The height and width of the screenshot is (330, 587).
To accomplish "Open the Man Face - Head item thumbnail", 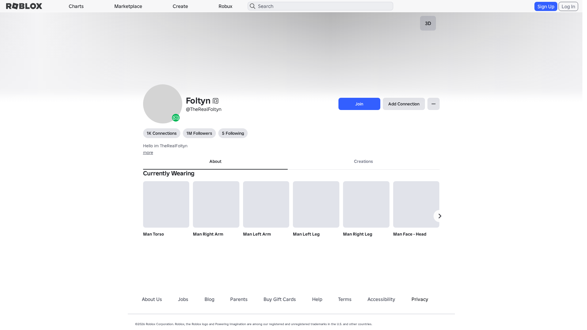I will 416,204.
